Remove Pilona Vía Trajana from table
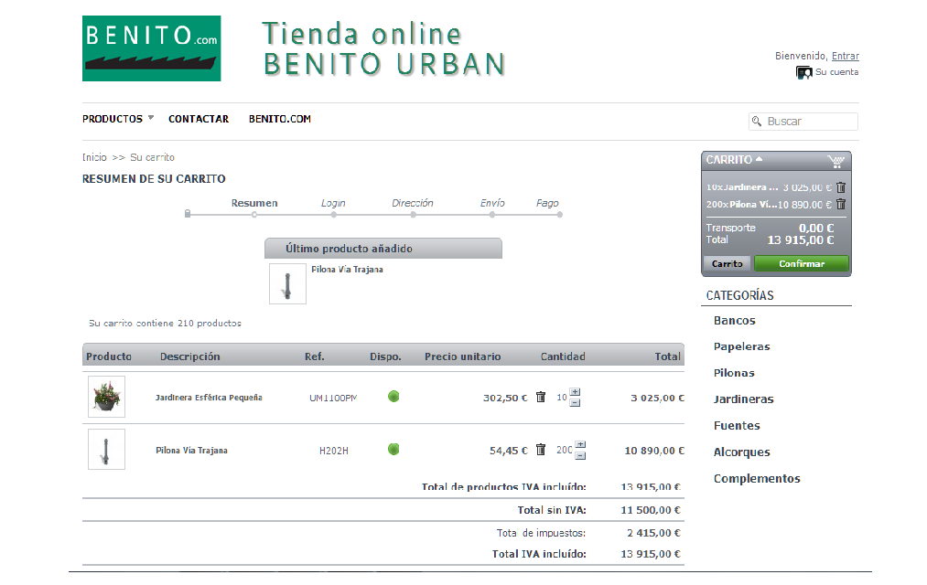The width and height of the screenshot is (927, 585). click(540, 449)
